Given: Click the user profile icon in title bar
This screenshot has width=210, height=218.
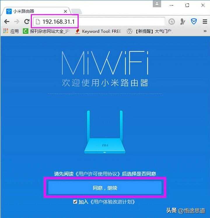Looking at the screenshot, I should pos(157,4).
